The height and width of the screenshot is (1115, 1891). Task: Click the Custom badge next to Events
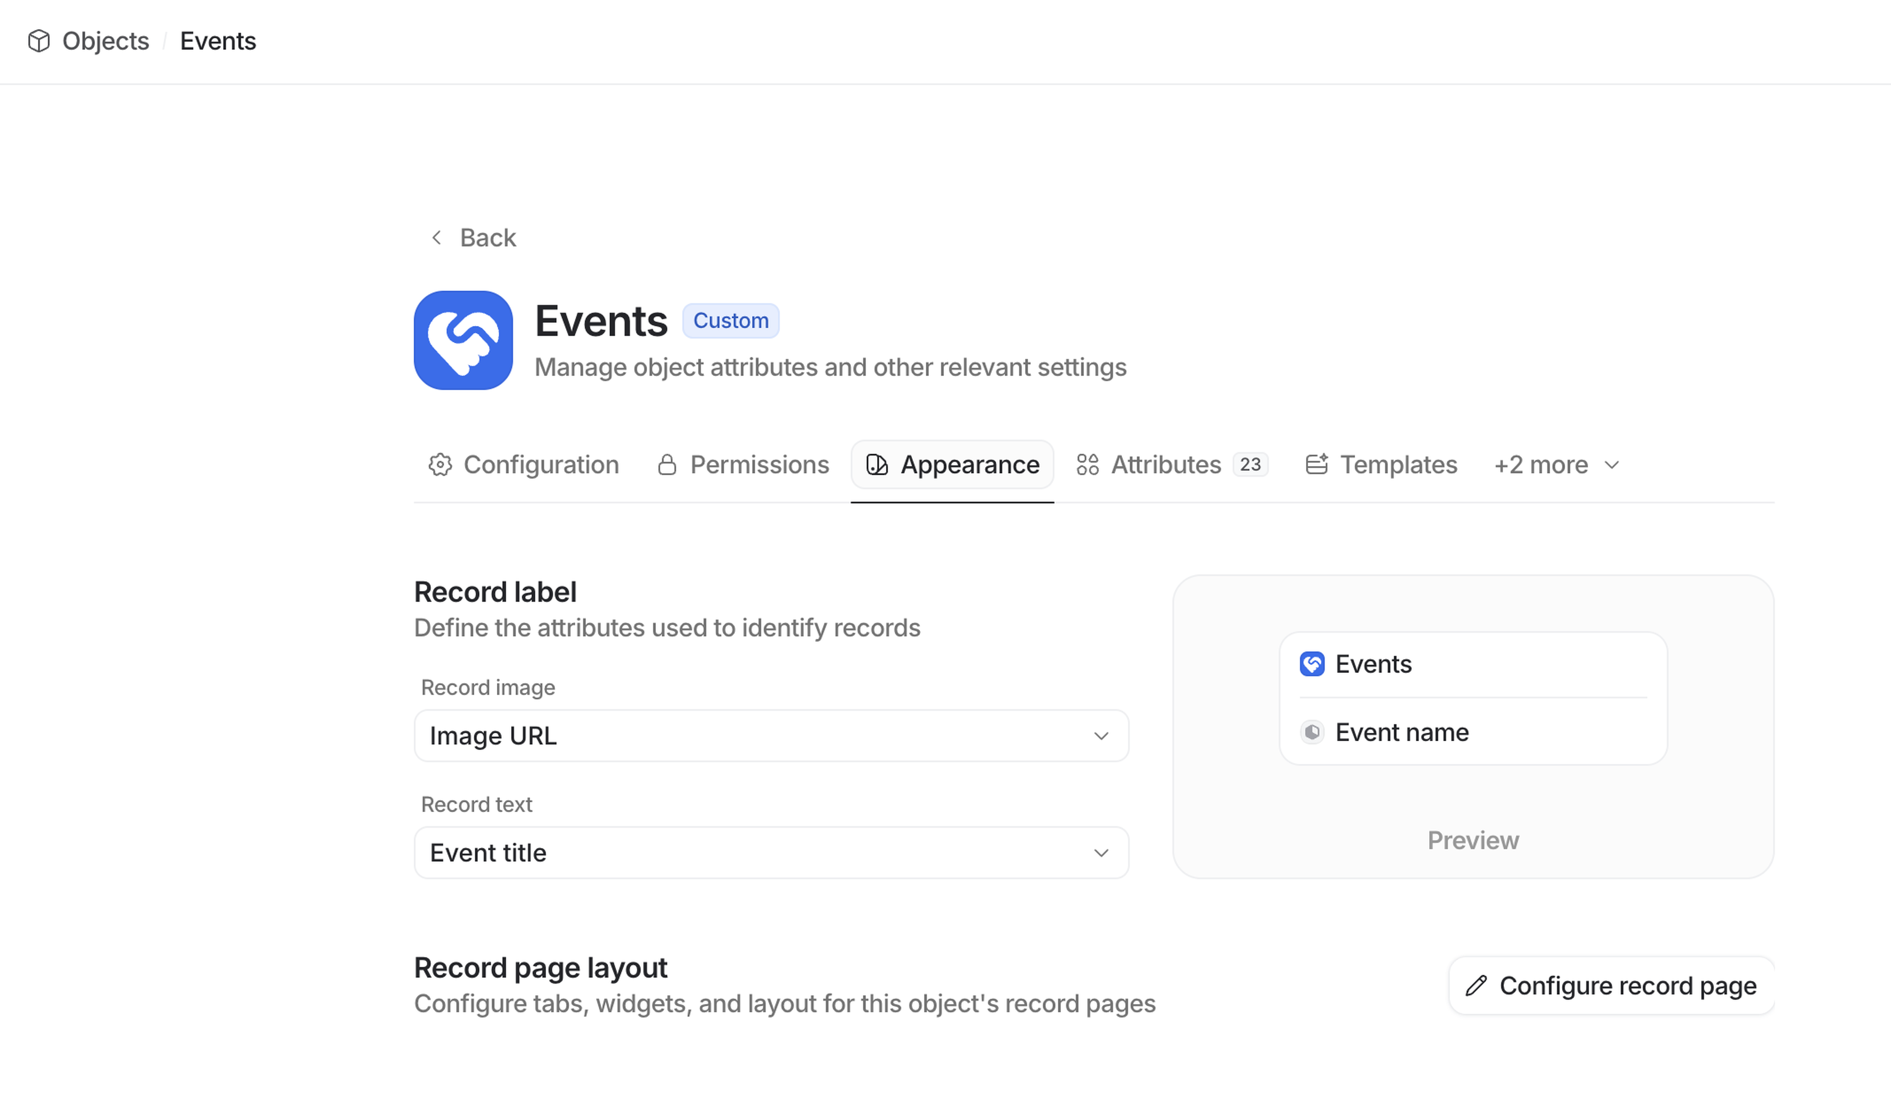tap(730, 320)
